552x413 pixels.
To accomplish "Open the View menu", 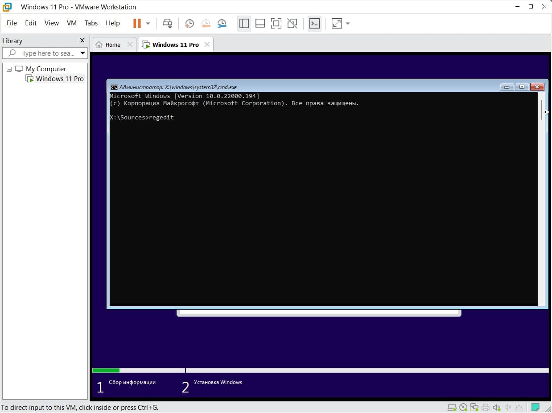I will tap(52, 23).
